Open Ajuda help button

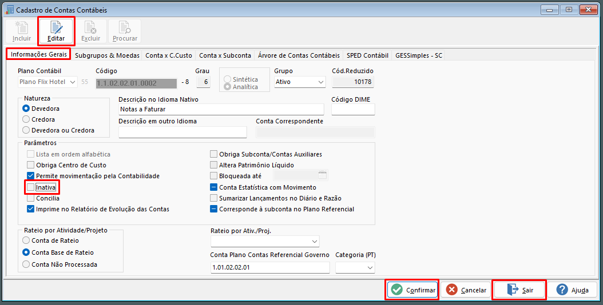coord(573,290)
